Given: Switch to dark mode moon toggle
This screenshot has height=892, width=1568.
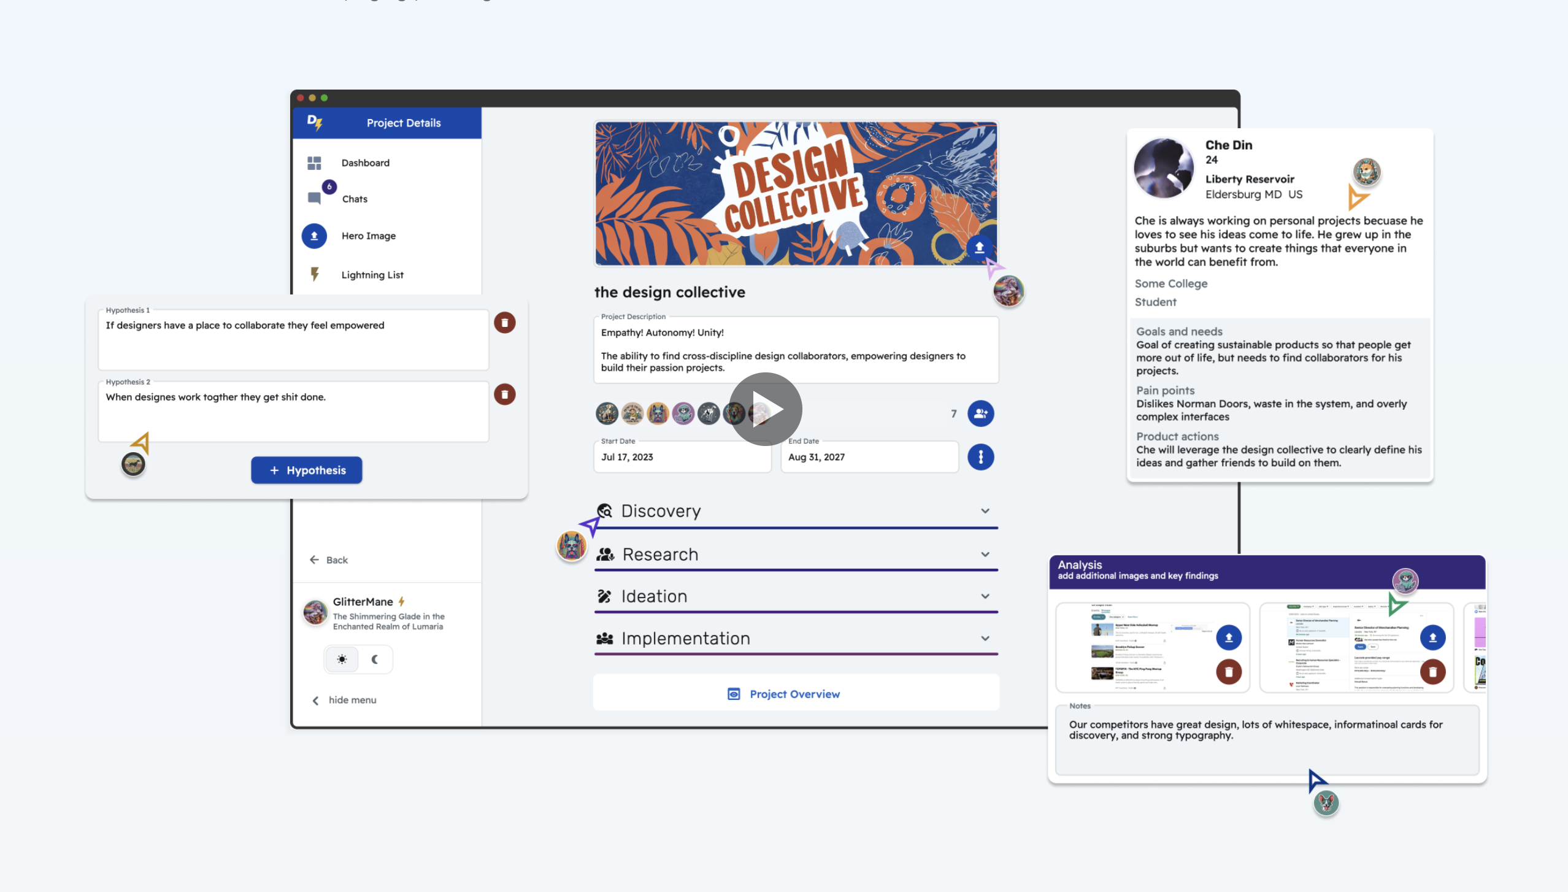Looking at the screenshot, I should [375, 659].
